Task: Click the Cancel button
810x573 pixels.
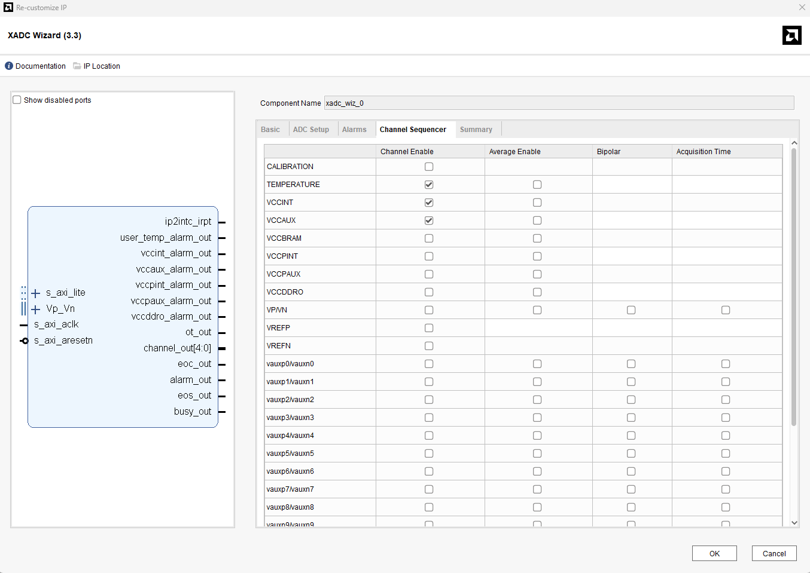Action: click(774, 553)
